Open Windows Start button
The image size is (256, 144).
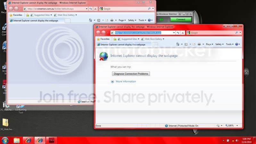pos(5,140)
